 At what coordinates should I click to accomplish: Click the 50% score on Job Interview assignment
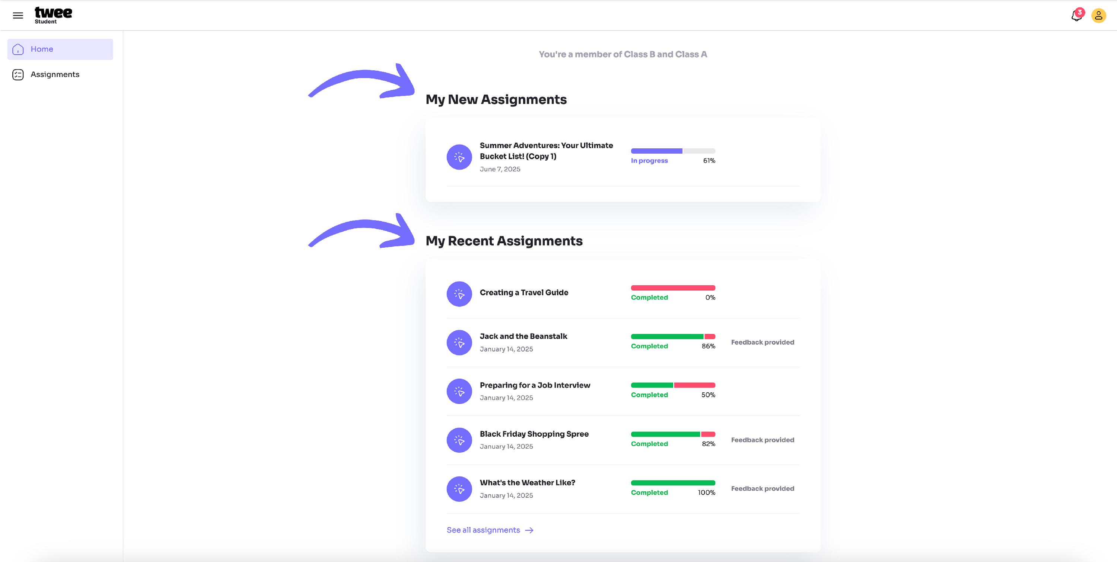click(709, 395)
